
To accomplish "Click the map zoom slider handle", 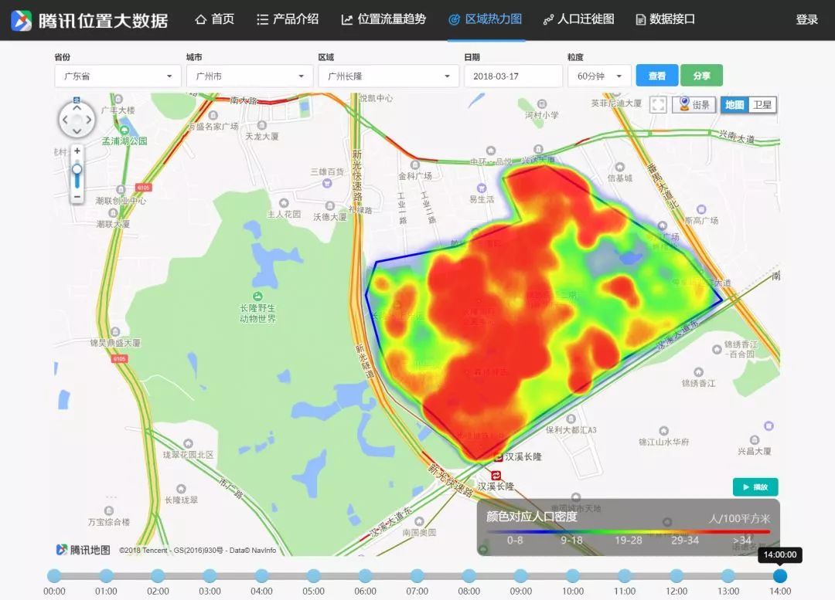I will [x=77, y=170].
